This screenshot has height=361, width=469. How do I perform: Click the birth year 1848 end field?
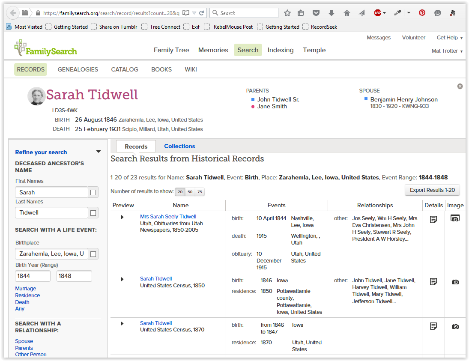click(x=74, y=276)
